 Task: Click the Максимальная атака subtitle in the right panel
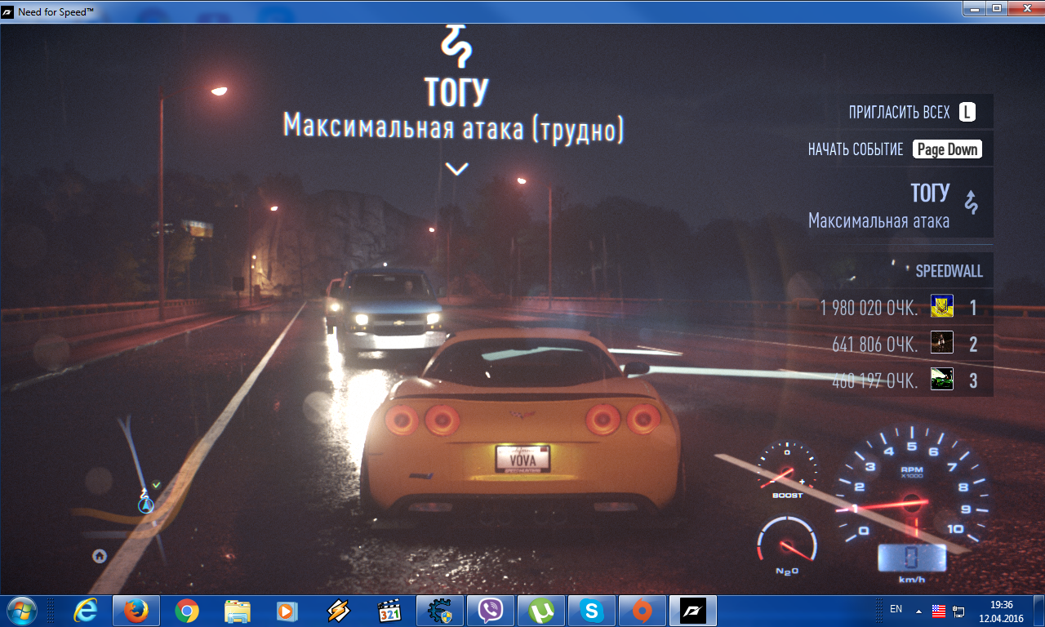tap(878, 220)
